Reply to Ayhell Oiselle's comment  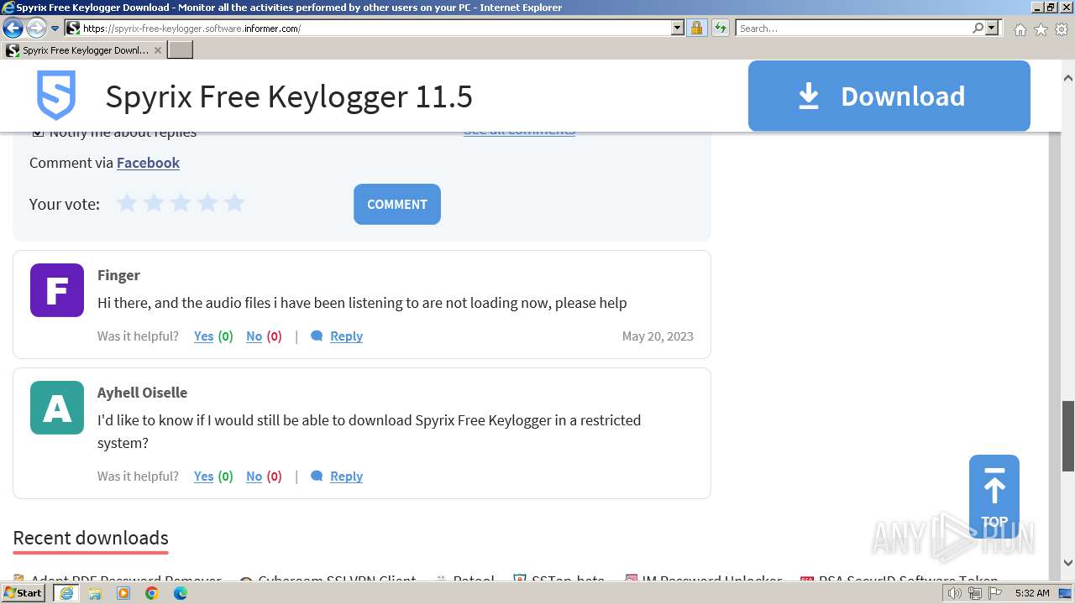(x=346, y=476)
